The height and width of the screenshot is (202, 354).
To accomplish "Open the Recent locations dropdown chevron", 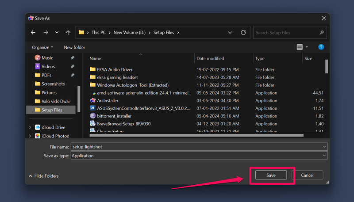I will [57, 32].
